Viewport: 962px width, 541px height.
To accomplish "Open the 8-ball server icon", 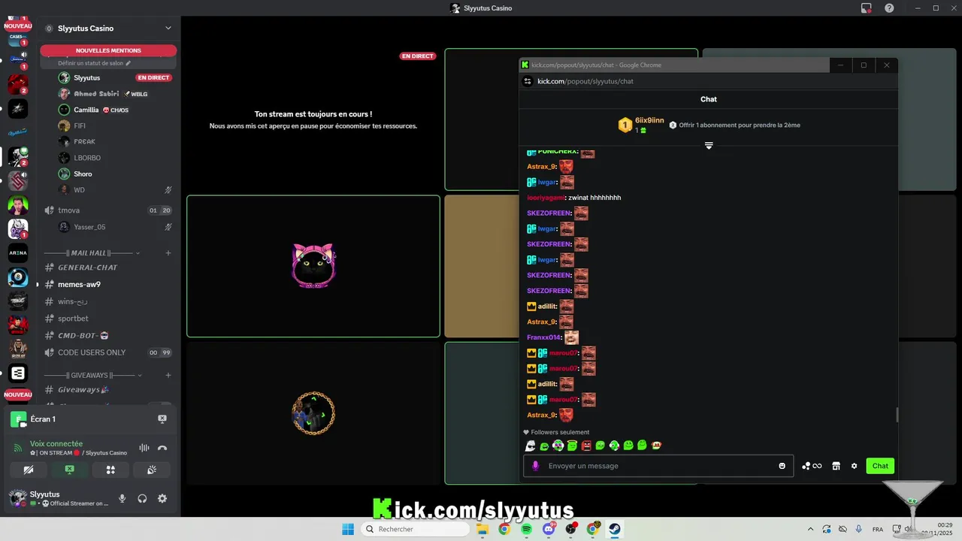I will 18,277.
